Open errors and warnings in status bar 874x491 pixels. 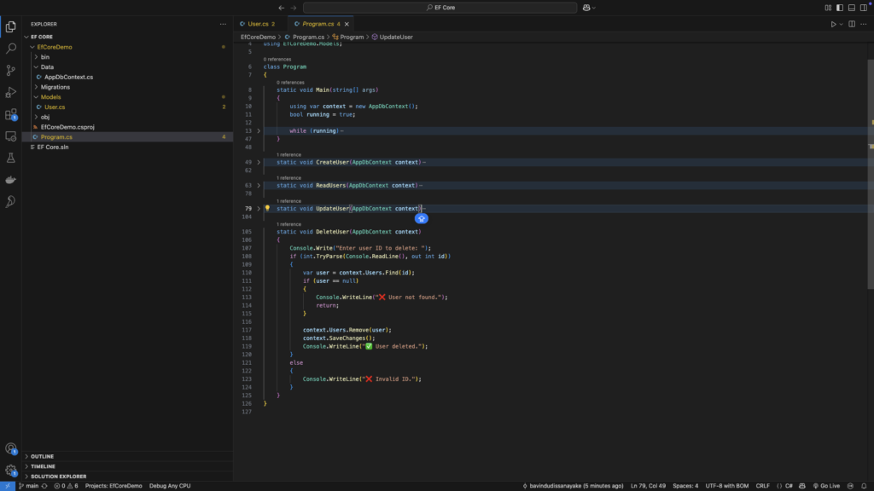[x=66, y=486]
